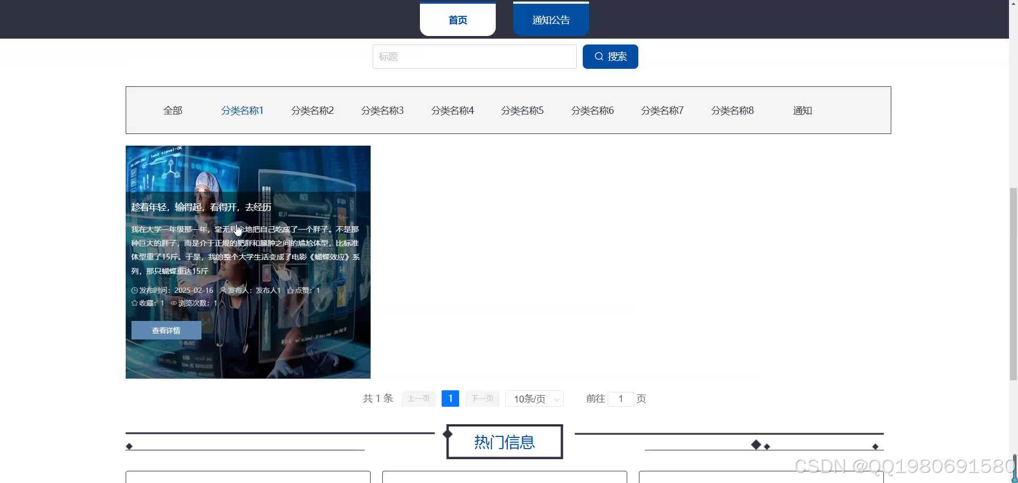Click the magnifier icon in the 搜索 button
The height and width of the screenshot is (483, 1018).
(599, 56)
